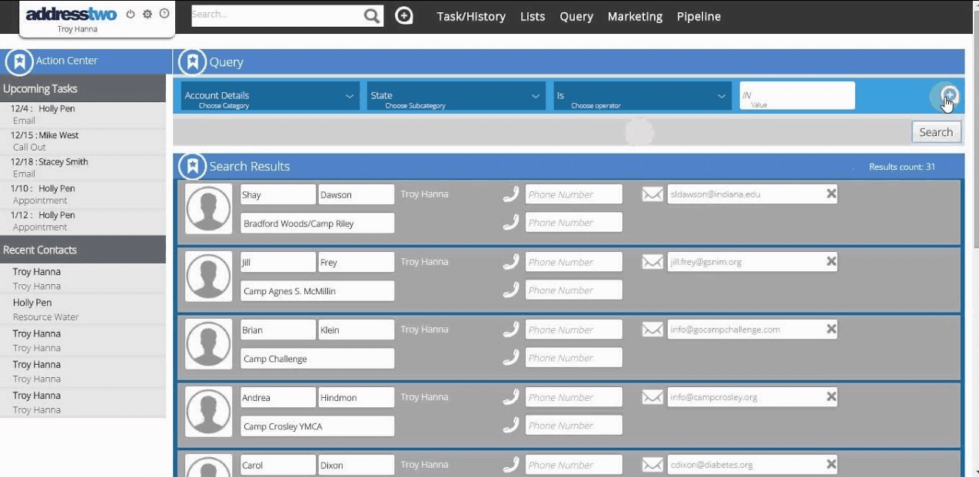Click Action Center bookmark icon

[19, 61]
